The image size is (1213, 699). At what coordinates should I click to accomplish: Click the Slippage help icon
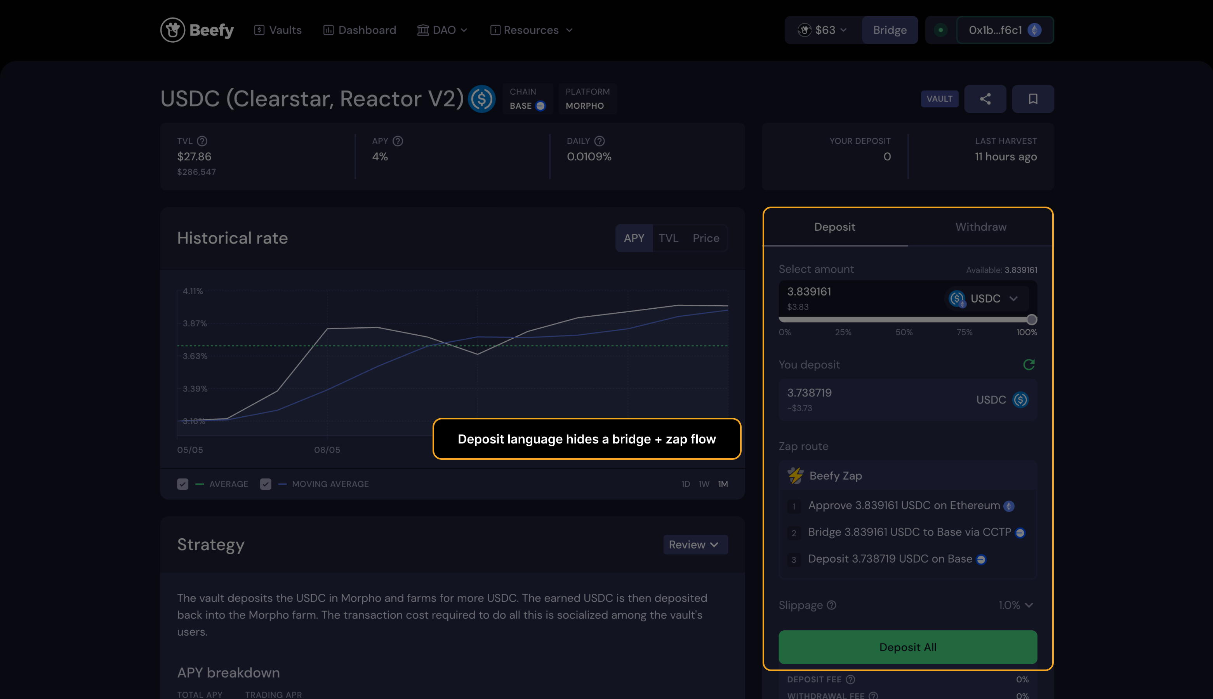coord(831,605)
